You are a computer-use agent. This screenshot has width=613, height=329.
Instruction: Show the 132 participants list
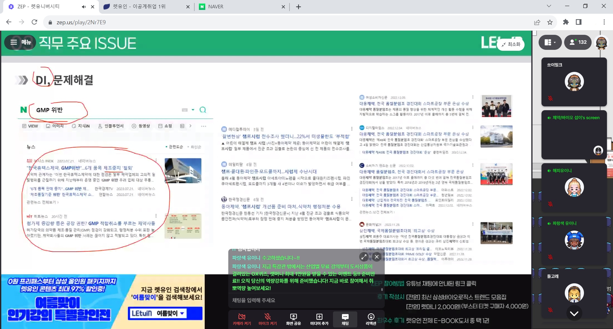[578, 42]
